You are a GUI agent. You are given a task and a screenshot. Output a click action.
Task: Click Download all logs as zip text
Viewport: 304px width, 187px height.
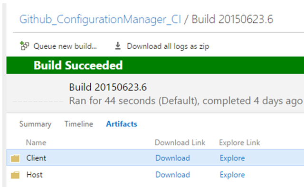coord(168,46)
